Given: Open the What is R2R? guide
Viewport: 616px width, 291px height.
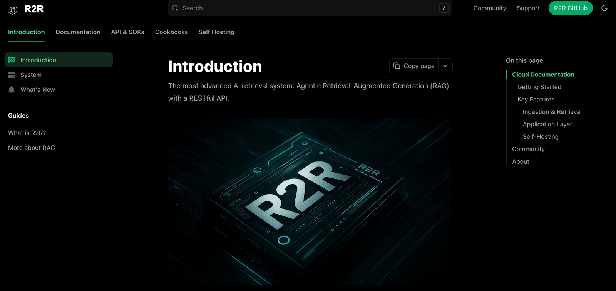Looking at the screenshot, I should tap(27, 133).
